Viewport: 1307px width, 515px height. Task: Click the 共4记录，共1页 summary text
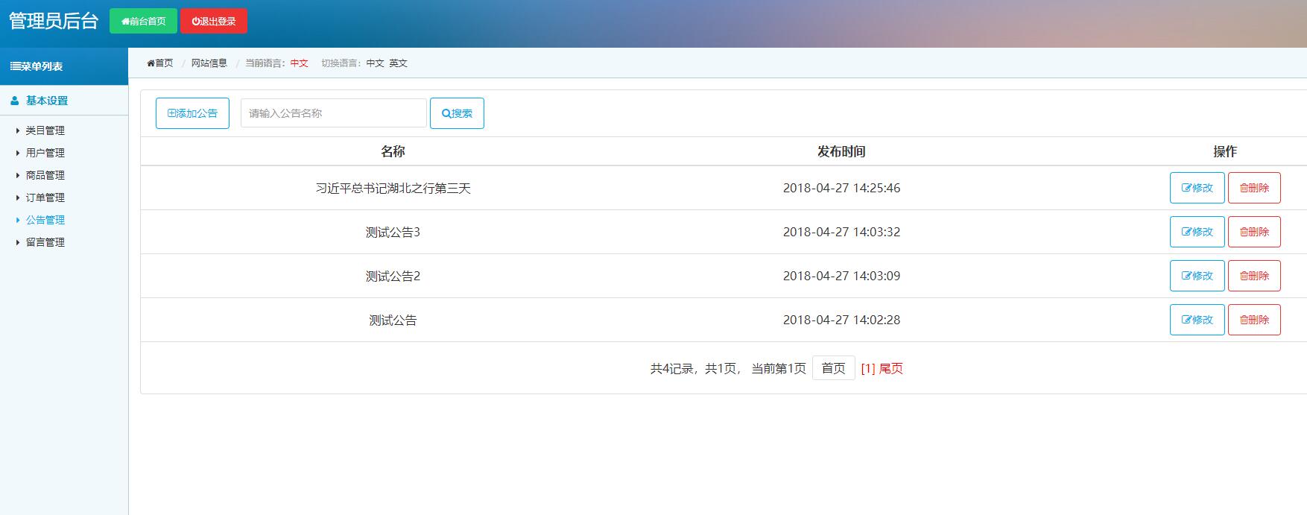[693, 368]
